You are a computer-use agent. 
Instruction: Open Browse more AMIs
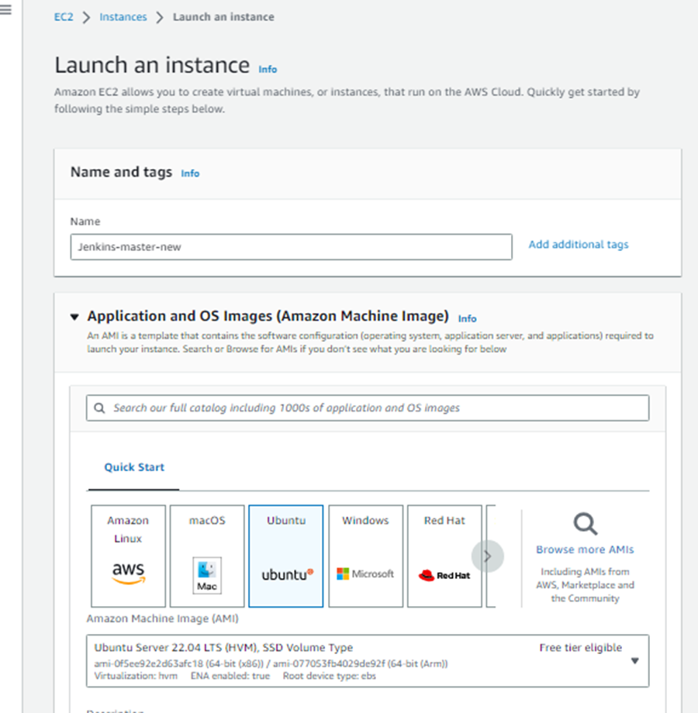click(585, 549)
